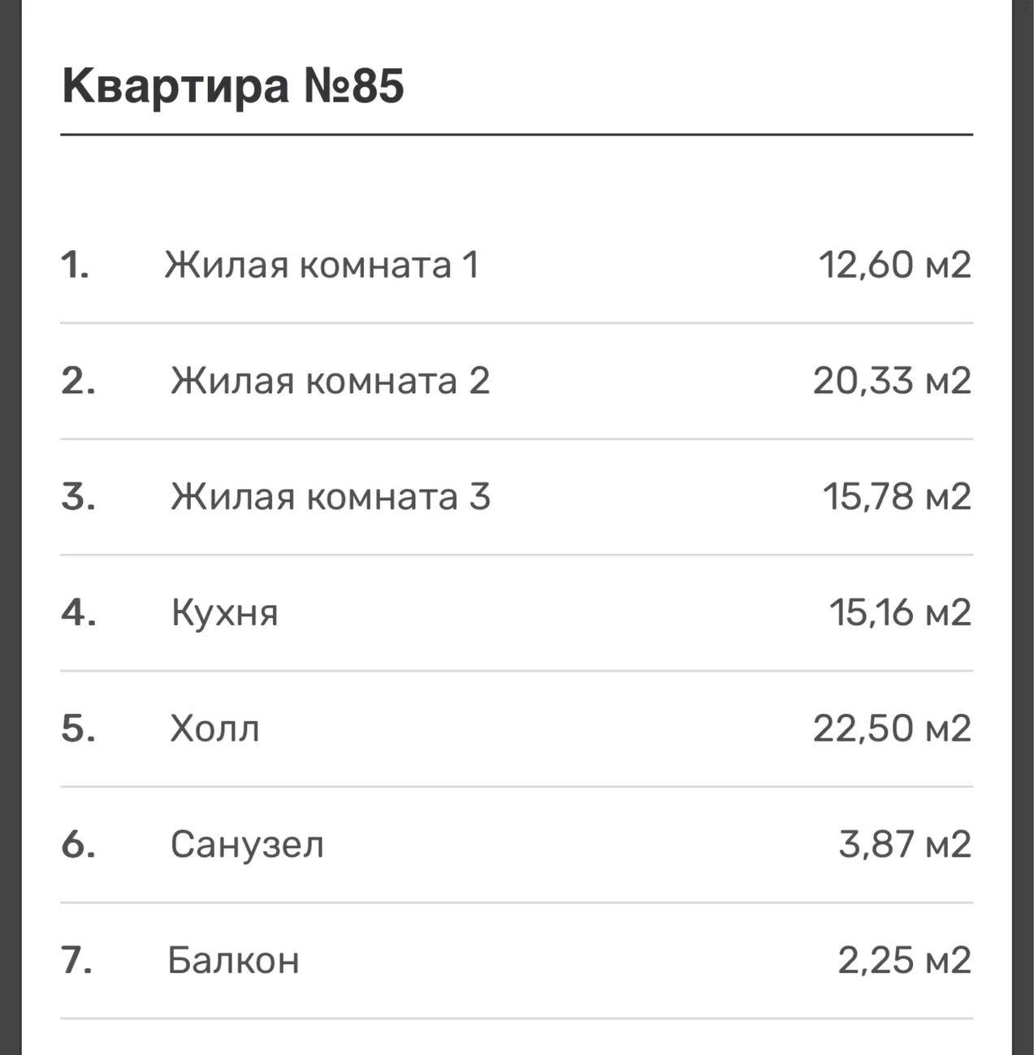Click row number 5 beside Холл

(79, 728)
